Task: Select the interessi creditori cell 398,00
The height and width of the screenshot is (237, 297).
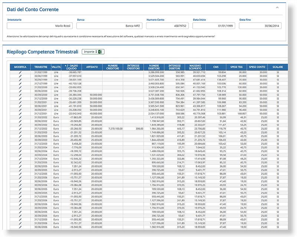Action: [140, 129]
